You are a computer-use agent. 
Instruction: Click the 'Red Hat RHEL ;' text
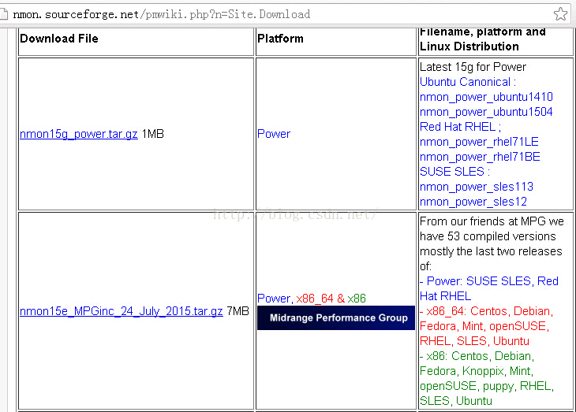[460, 127]
